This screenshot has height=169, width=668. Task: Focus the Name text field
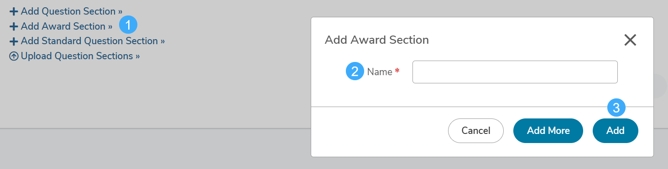pyautogui.click(x=515, y=72)
